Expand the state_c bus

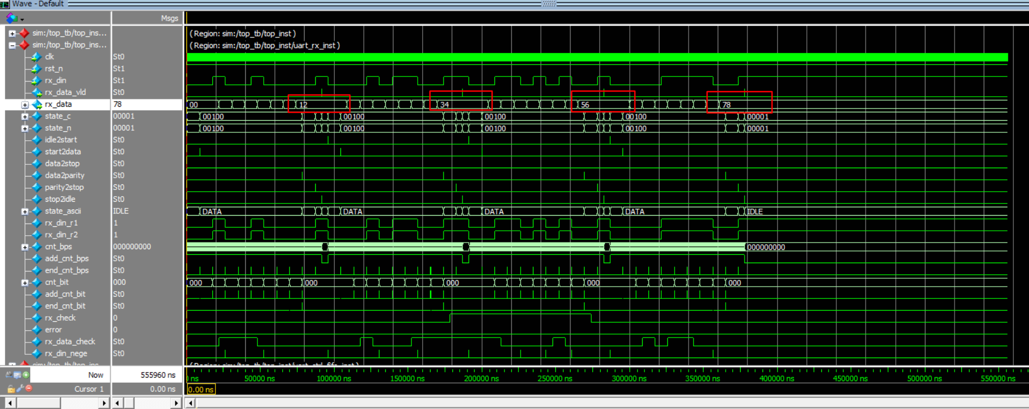click(25, 116)
